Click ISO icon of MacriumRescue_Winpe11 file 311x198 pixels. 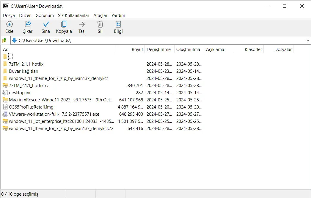[x=5, y=100]
